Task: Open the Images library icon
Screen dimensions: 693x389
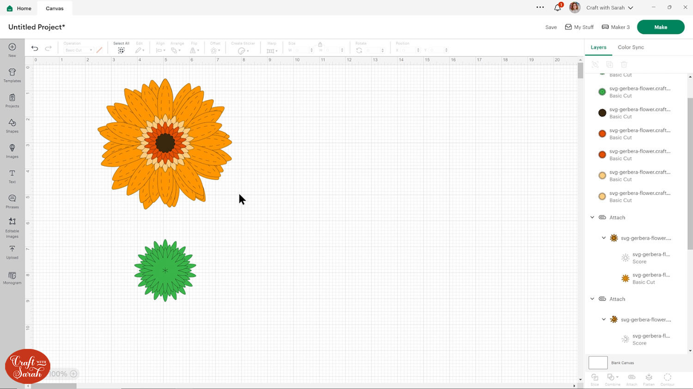Action: pos(12,150)
